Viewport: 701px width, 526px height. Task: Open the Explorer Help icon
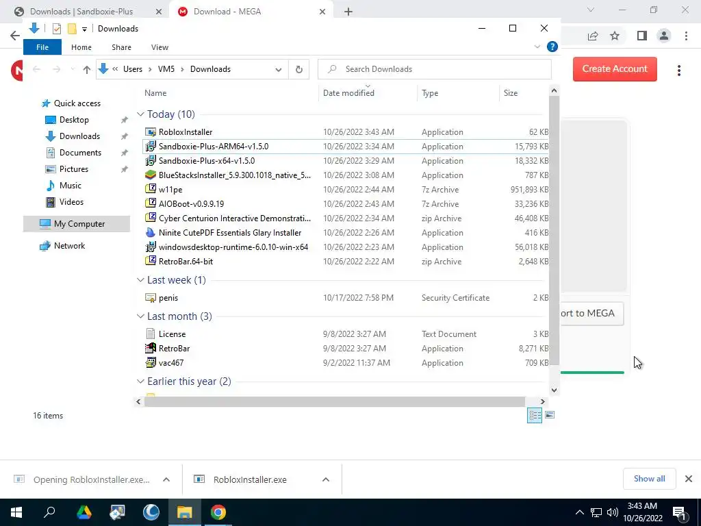(x=552, y=47)
